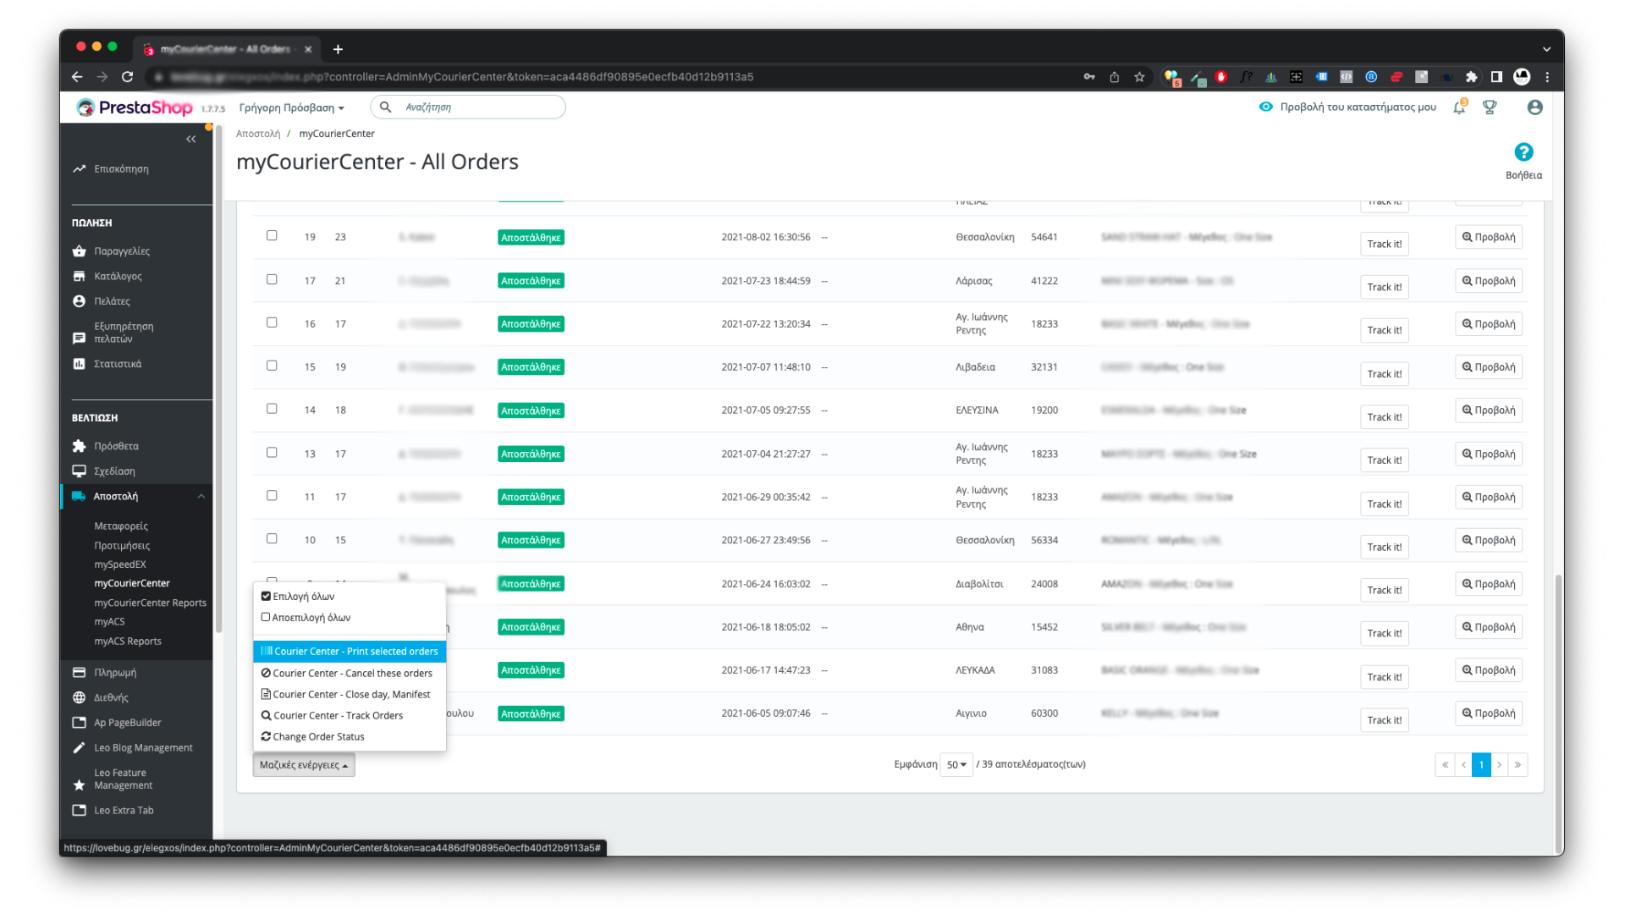Choose Courier Center - Cancel these orders
Screen dimensions: 1625x914
[349, 674]
